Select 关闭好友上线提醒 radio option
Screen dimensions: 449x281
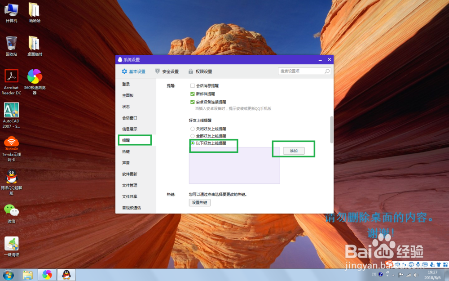pyautogui.click(x=193, y=129)
